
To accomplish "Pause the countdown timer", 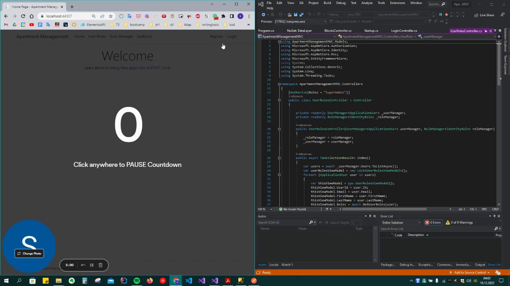I will pos(92,265).
